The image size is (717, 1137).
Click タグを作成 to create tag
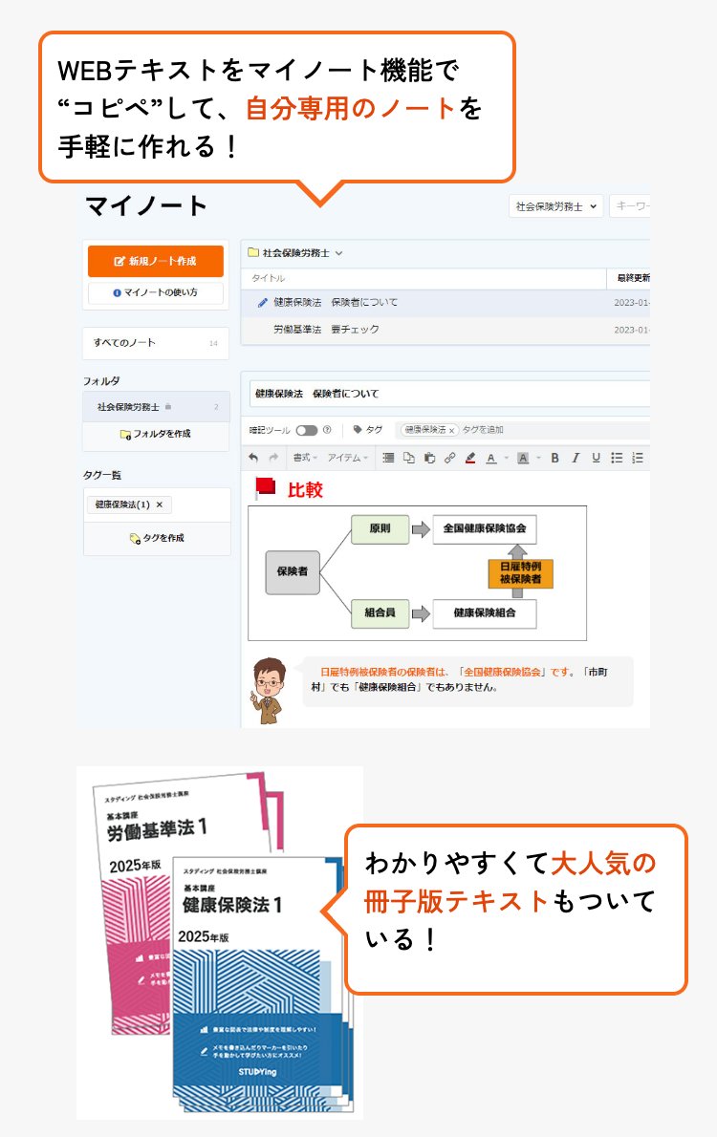click(157, 538)
